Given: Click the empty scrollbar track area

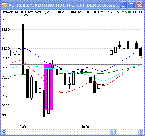Looking at the screenshot, I should 58,132.
